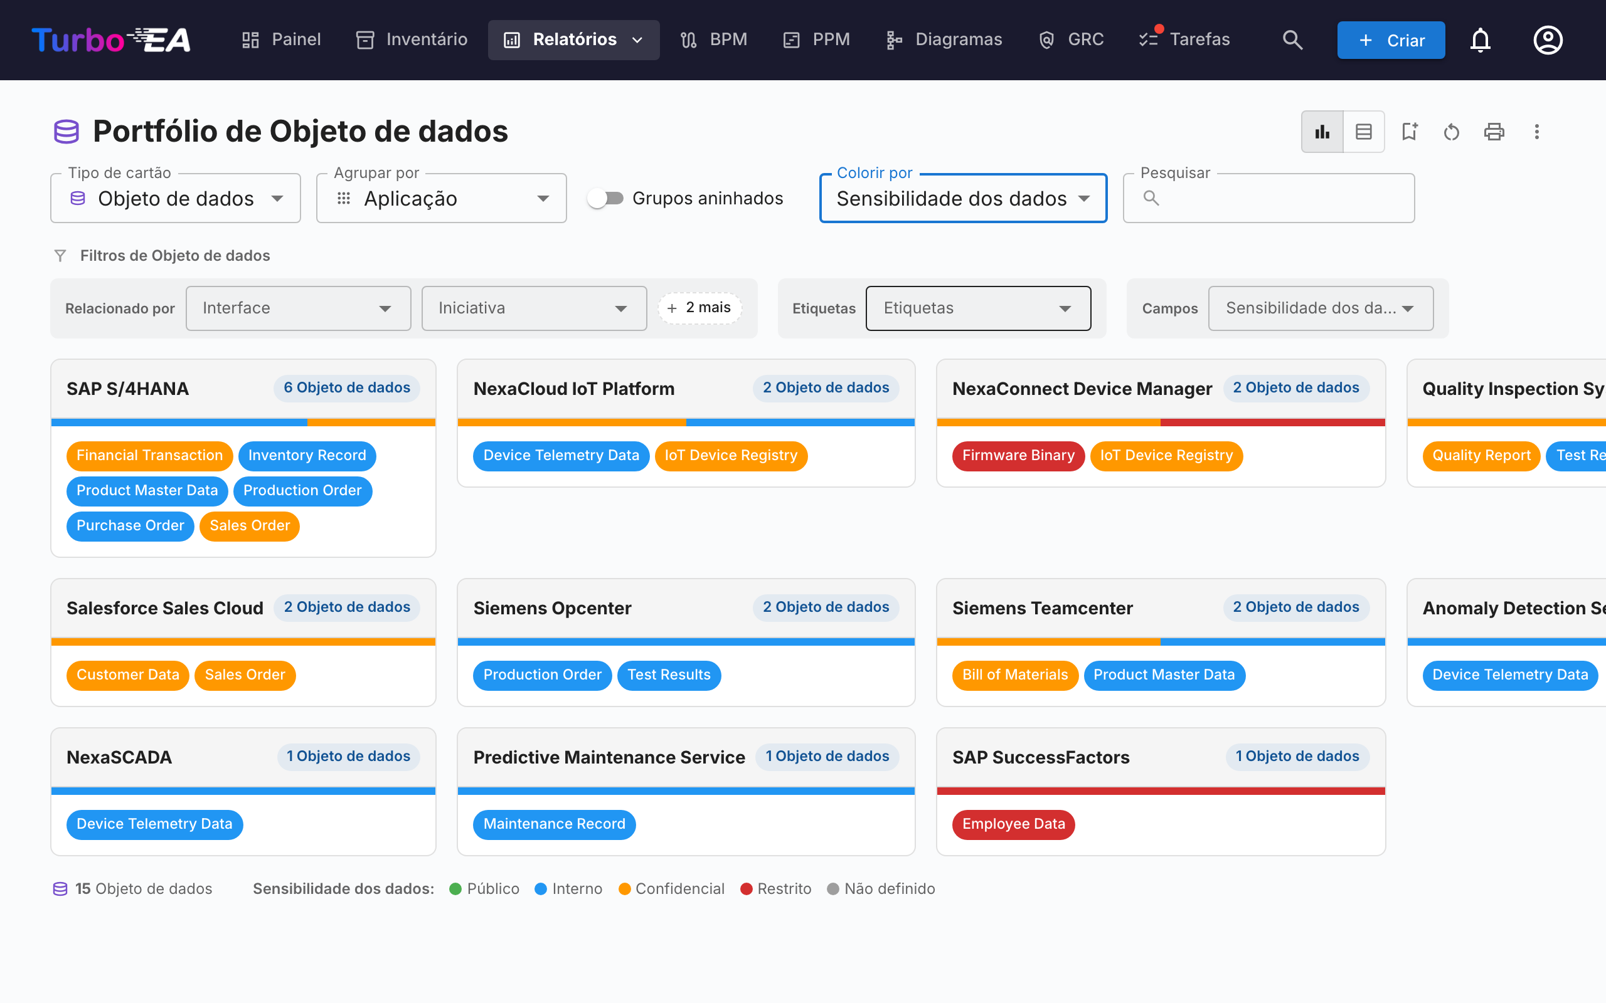Open the user account avatar menu
This screenshot has width=1606, height=1003.
click(x=1548, y=39)
